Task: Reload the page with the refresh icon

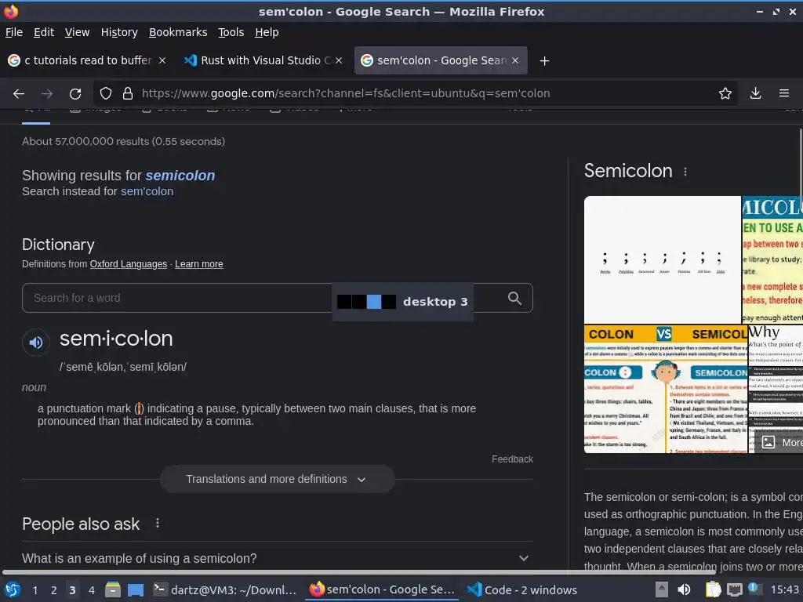Action: (75, 94)
